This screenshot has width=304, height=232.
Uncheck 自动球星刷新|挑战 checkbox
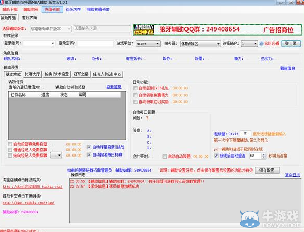pyautogui.click(x=89, y=147)
